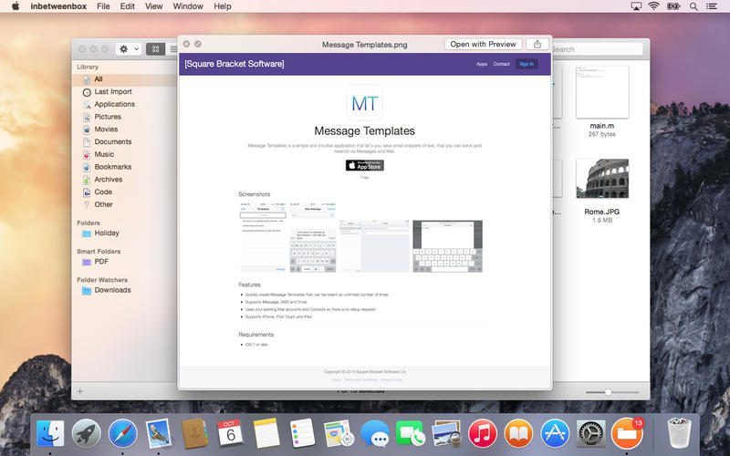Click the Documents icon in sidebar
Screen dimensions: 730x456
87,142
